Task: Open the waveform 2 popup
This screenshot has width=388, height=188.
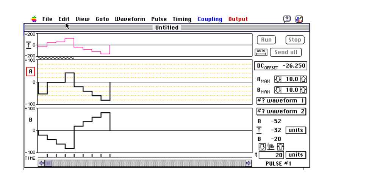Action: click(x=281, y=112)
